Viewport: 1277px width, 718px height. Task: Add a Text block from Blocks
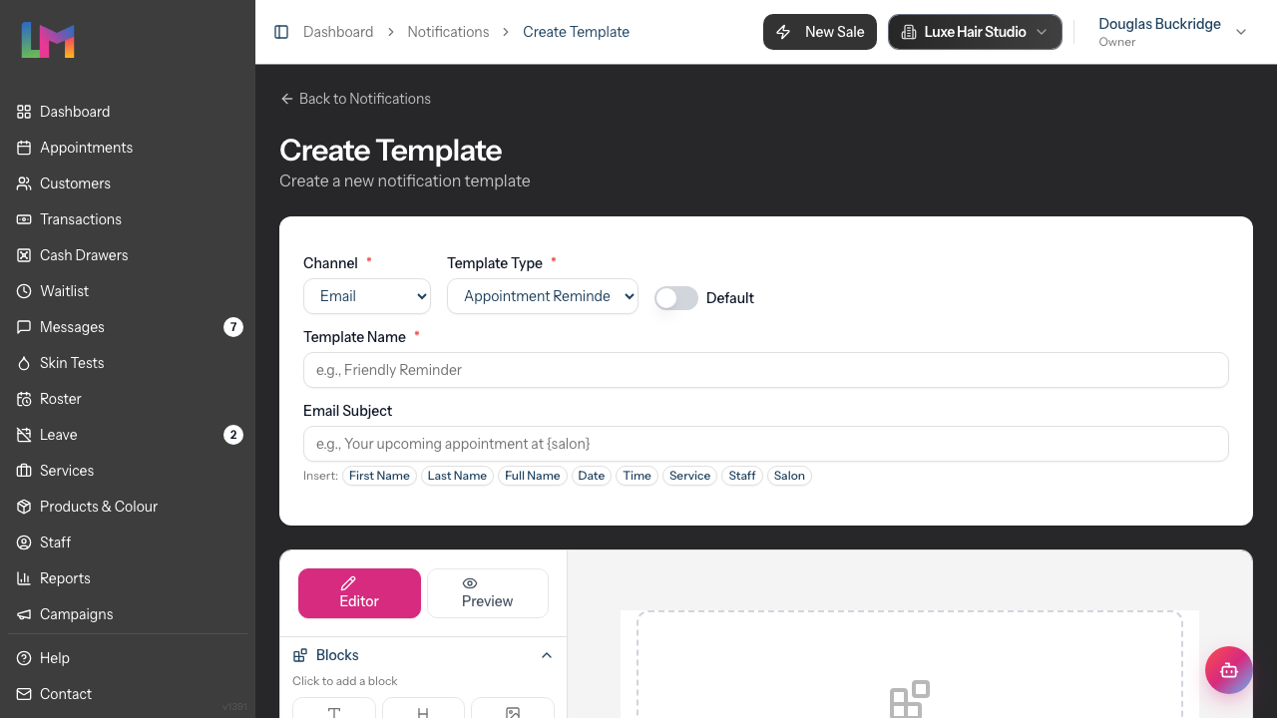334,708
